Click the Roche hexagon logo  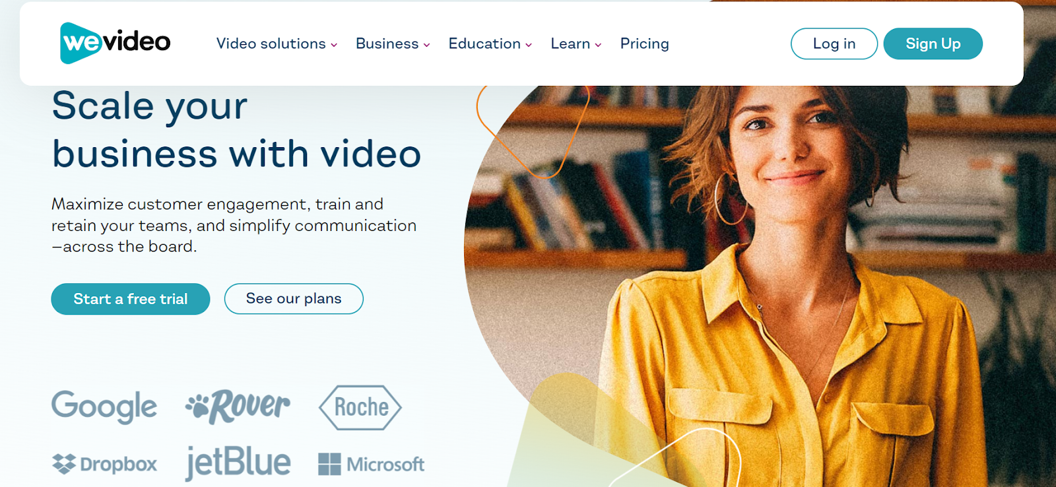(360, 408)
